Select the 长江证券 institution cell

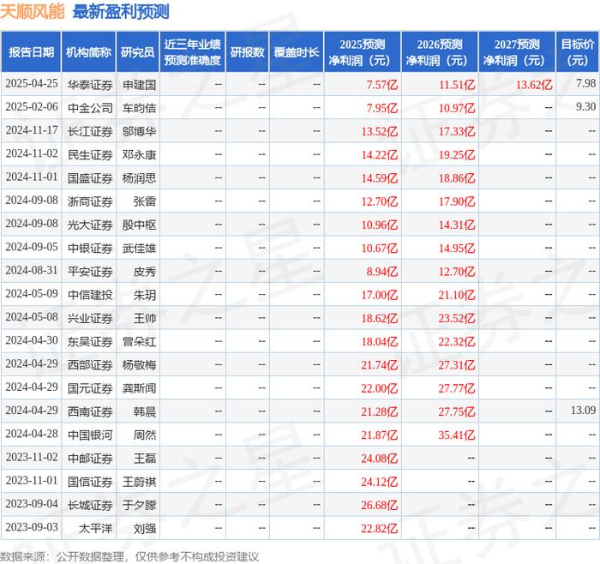pyautogui.click(x=90, y=131)
